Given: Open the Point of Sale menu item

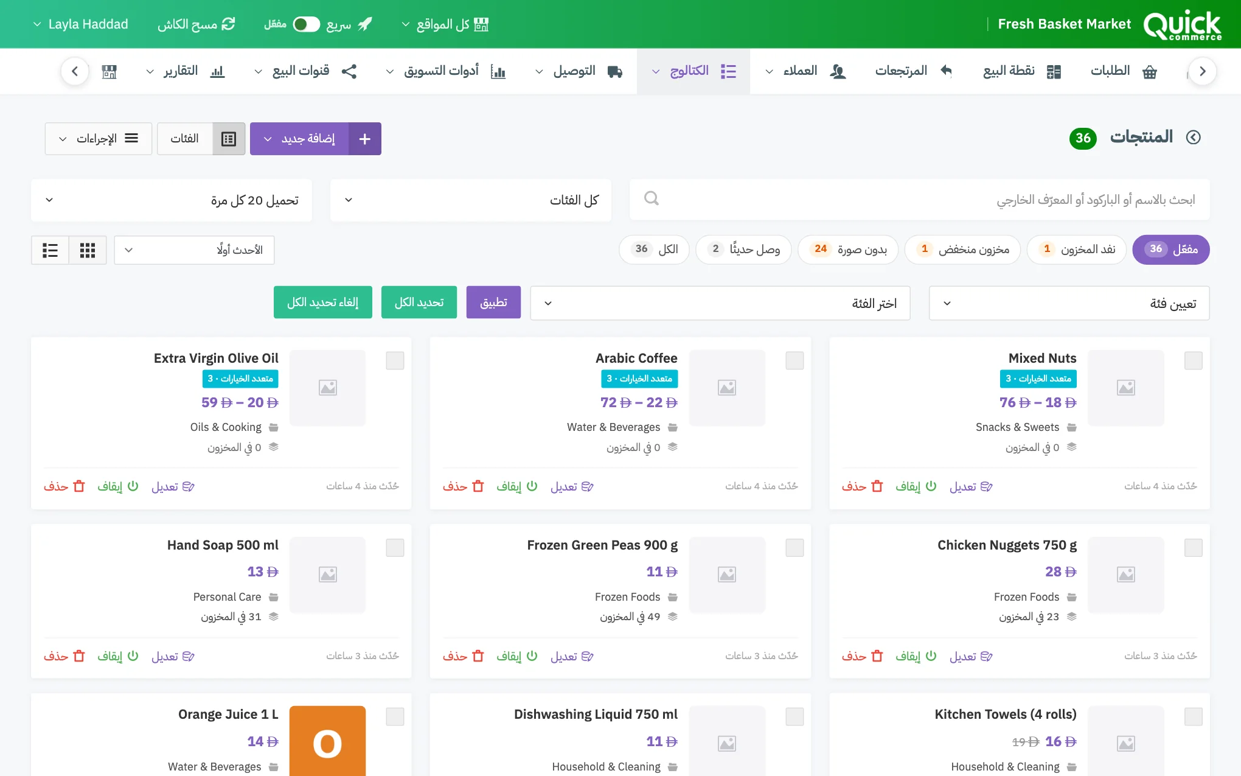Looking at the screenshot, I should click(x=1021, y=71).
